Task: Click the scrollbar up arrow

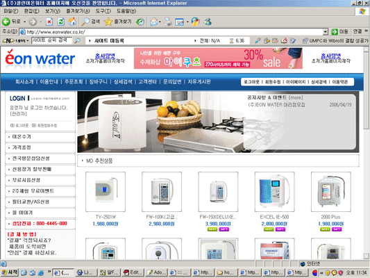Action: tap(366, 49)
